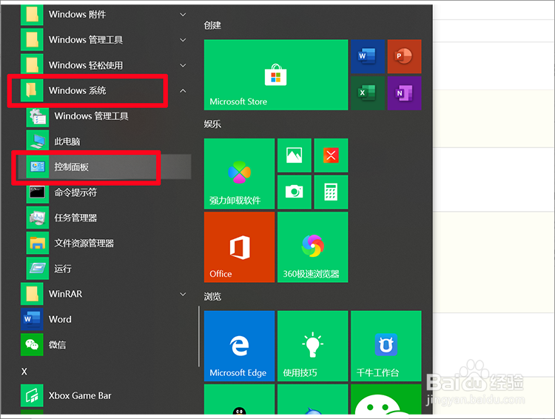The image size is (555, 419).
Task: Launch OneNote from the small tile
Action: coord(404,93)
